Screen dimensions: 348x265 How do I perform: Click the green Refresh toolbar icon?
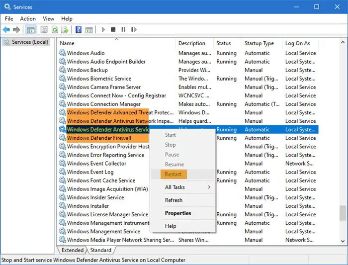(55, 29)
